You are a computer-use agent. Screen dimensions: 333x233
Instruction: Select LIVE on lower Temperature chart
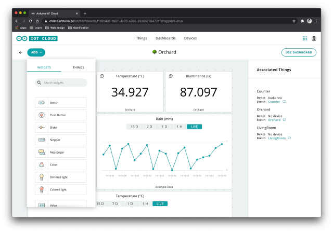(x=160, y=203)
